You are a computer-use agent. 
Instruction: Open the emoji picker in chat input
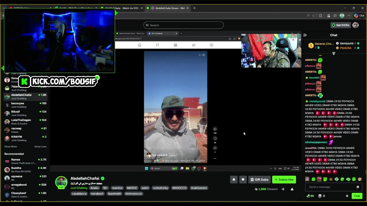358,187
